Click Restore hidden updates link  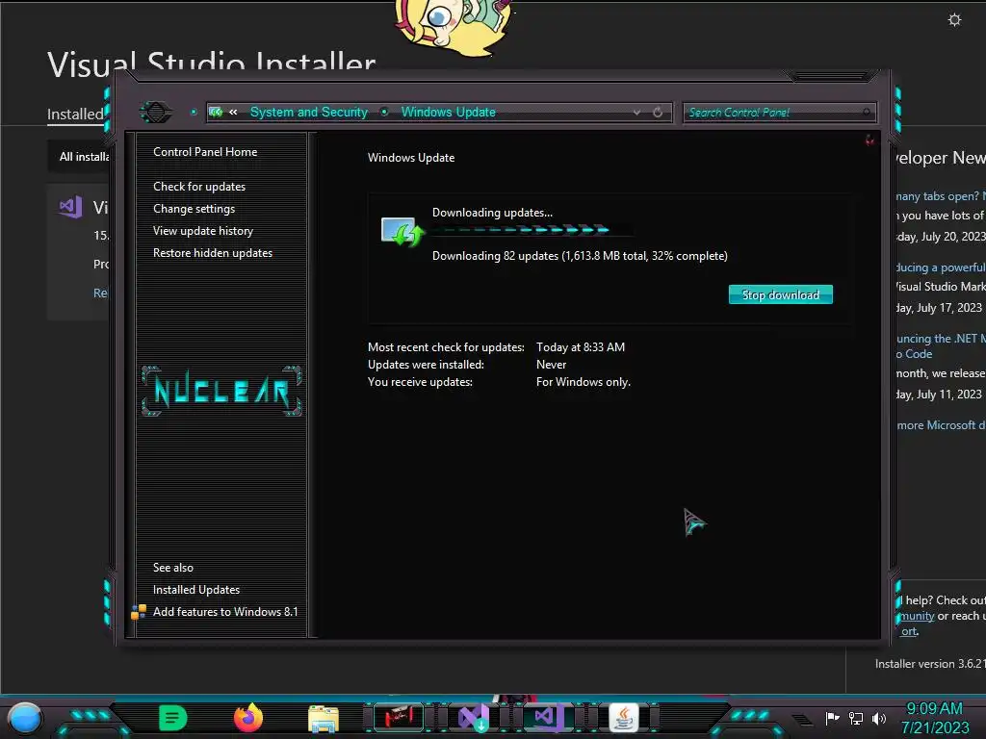[x=213, y=253]
